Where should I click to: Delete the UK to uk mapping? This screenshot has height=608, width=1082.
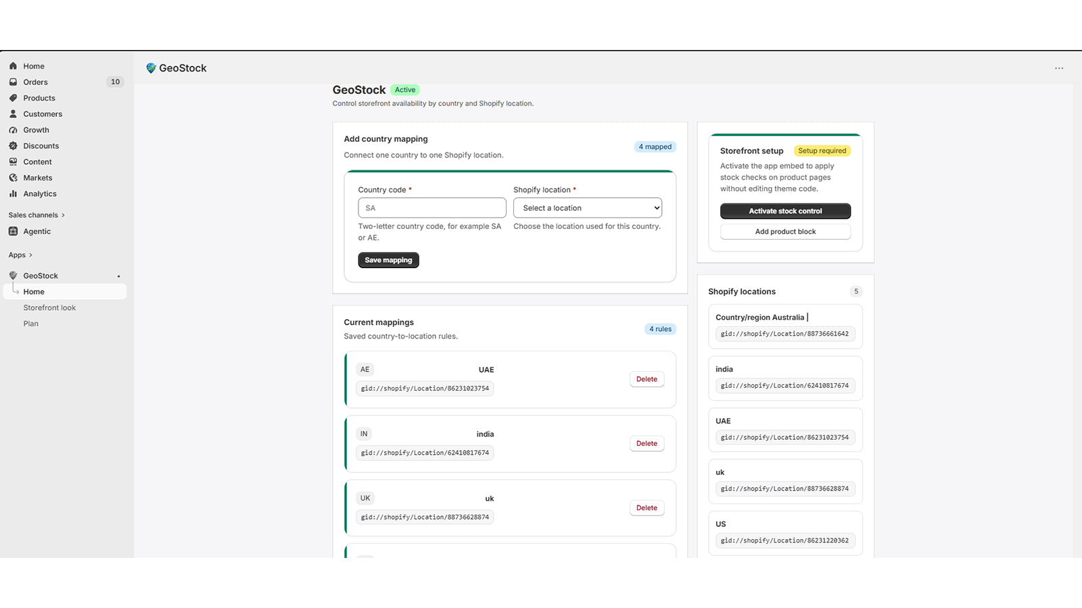coord(646,508)
